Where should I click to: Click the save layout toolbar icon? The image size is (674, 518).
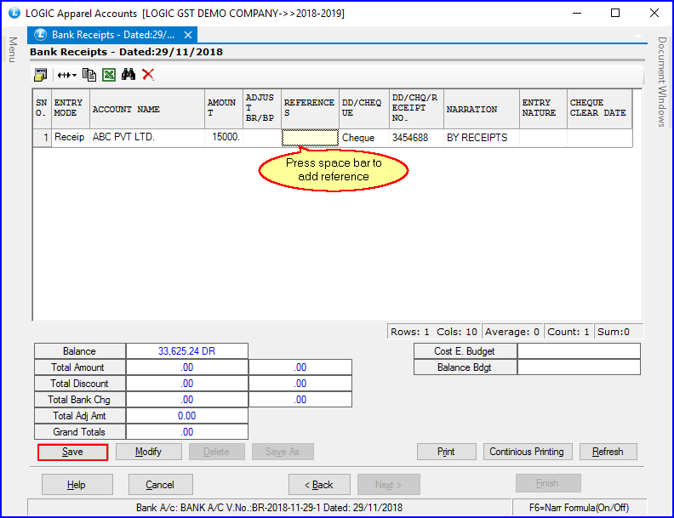point(40,75)
